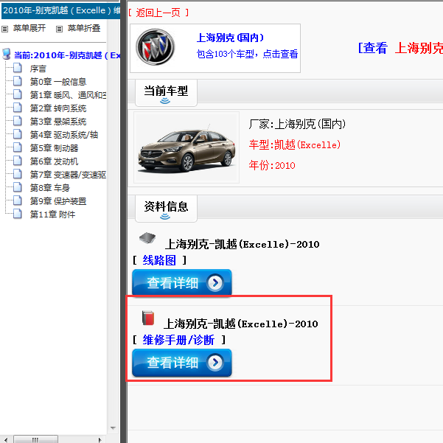Click the page icon next to 第11章 附件

point(18,214)
